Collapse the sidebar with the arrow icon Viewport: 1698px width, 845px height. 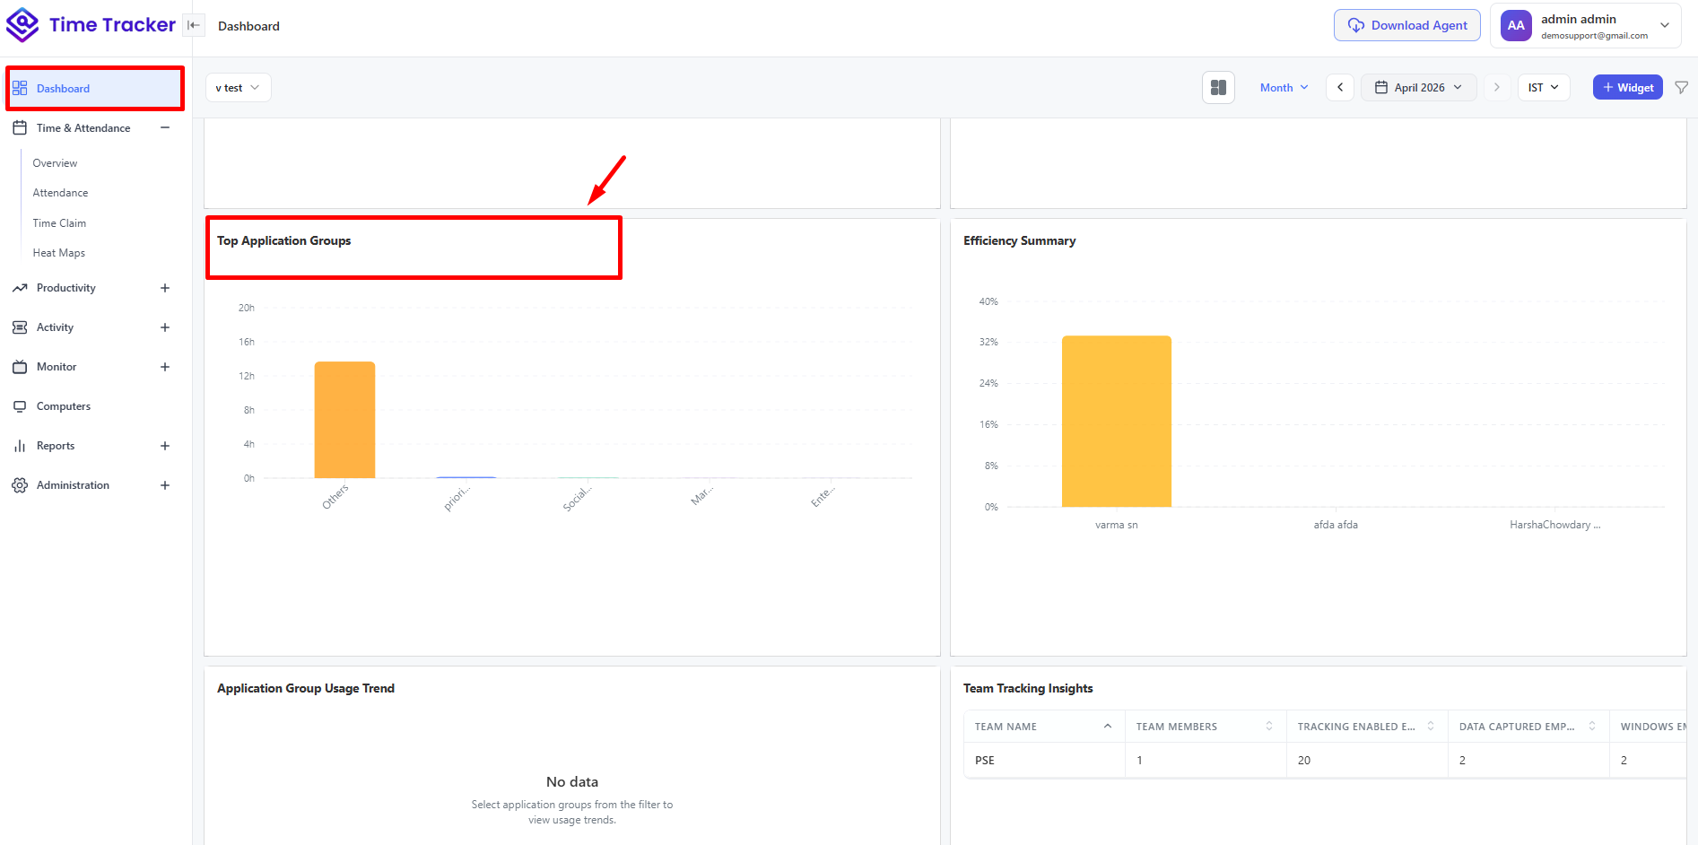193,25
